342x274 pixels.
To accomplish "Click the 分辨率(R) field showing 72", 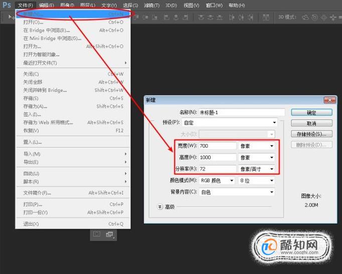I will click(x=218, y=169).
